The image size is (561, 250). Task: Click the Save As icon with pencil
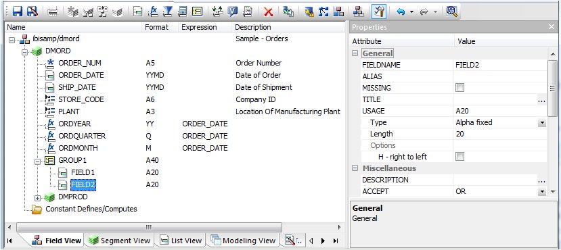click(32, 11)
